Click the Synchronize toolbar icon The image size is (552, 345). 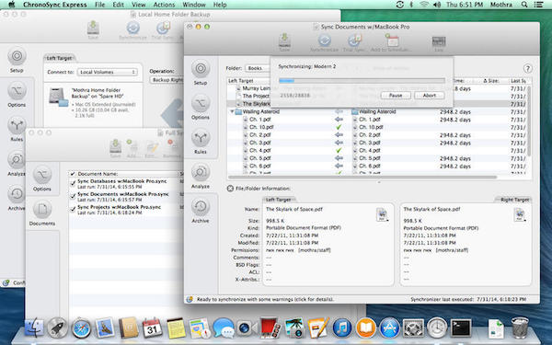click(x=324, y=42)
